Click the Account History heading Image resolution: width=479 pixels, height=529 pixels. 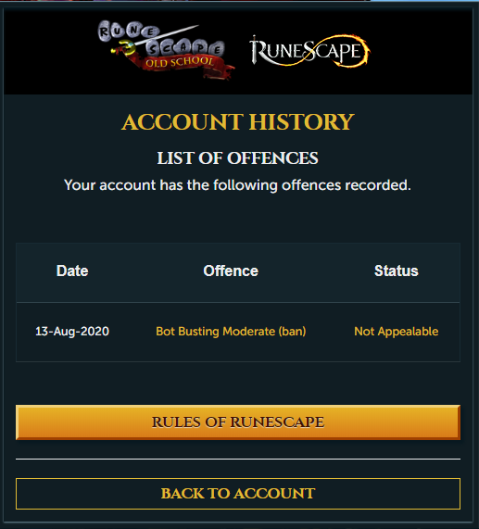point(238,121)
